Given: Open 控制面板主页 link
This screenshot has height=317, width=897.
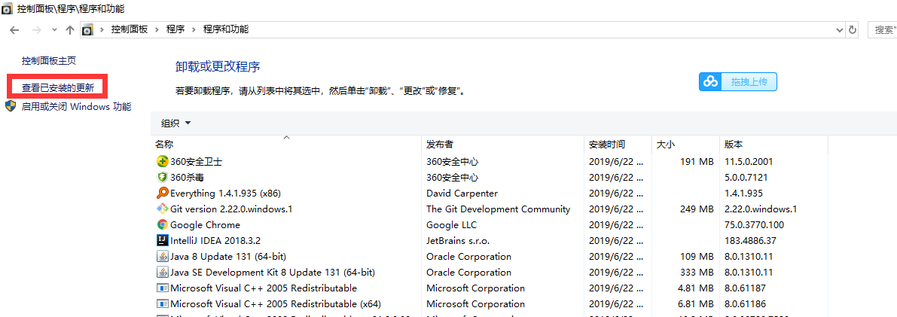Looking at the screenshot, I should (x=49, y=61).
